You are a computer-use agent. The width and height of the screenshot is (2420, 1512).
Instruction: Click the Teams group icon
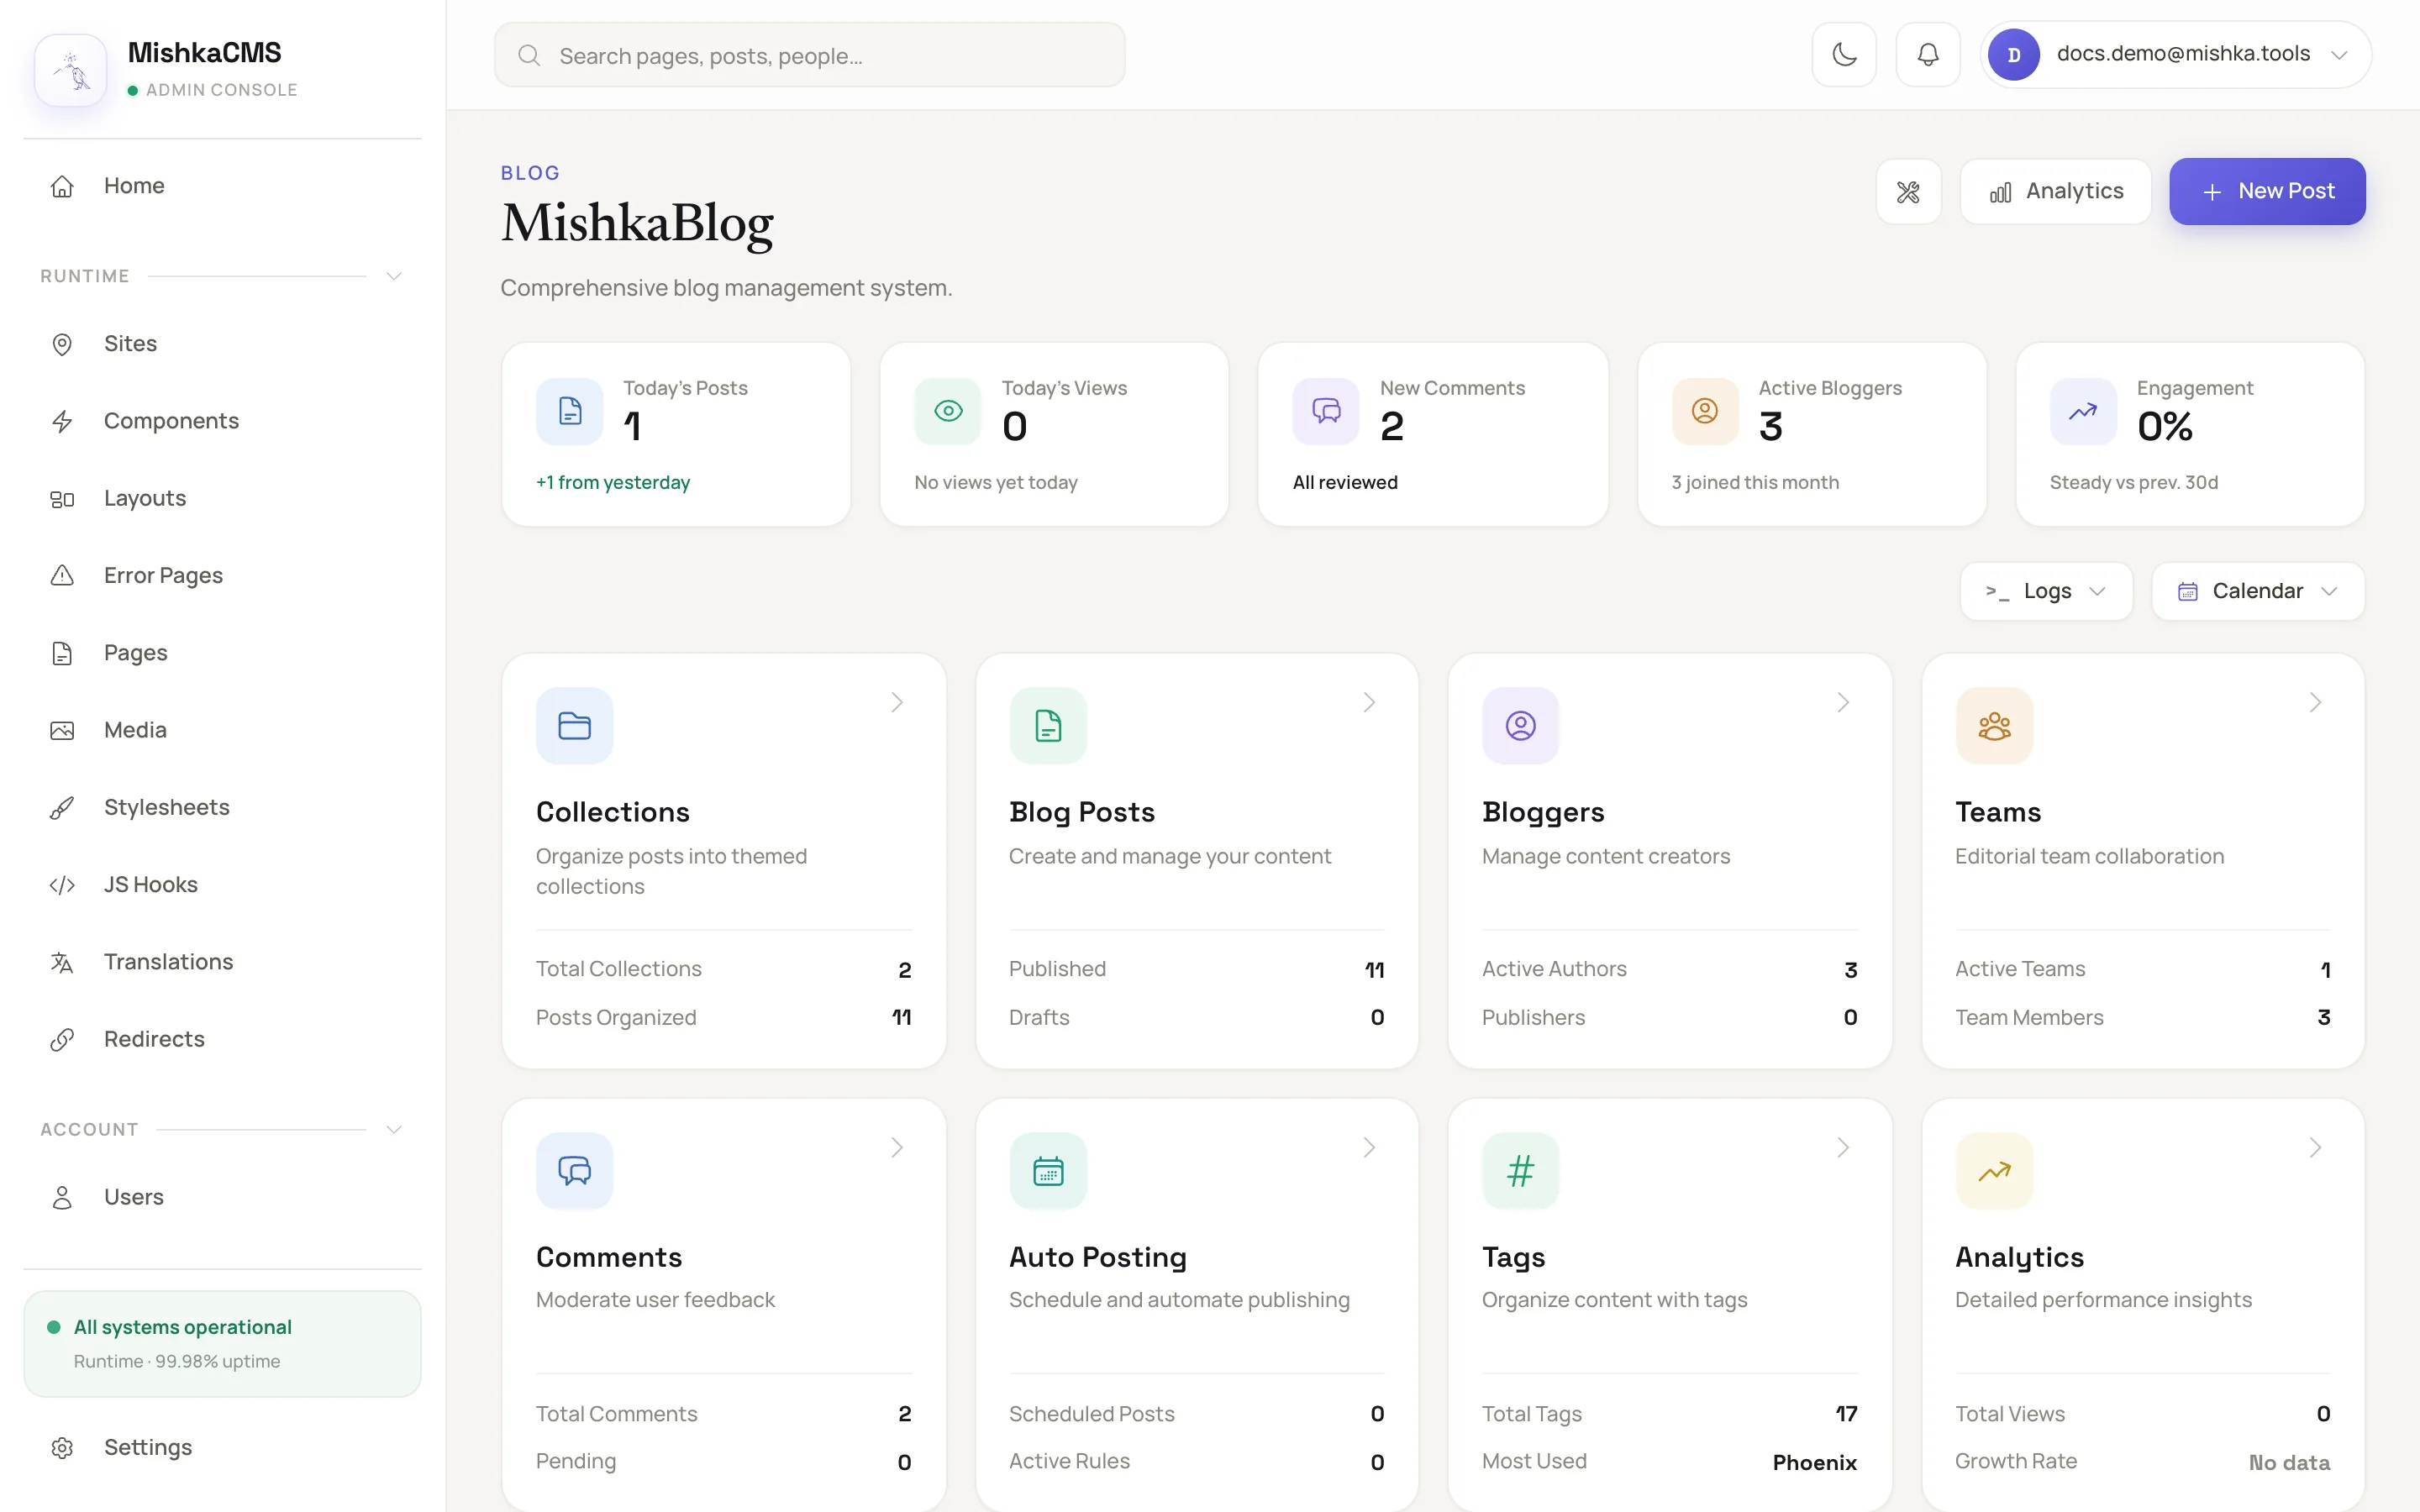click(1994, 726)
